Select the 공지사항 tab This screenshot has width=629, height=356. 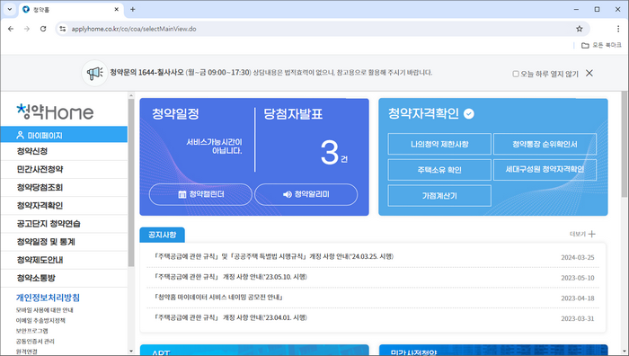point(162,235)
